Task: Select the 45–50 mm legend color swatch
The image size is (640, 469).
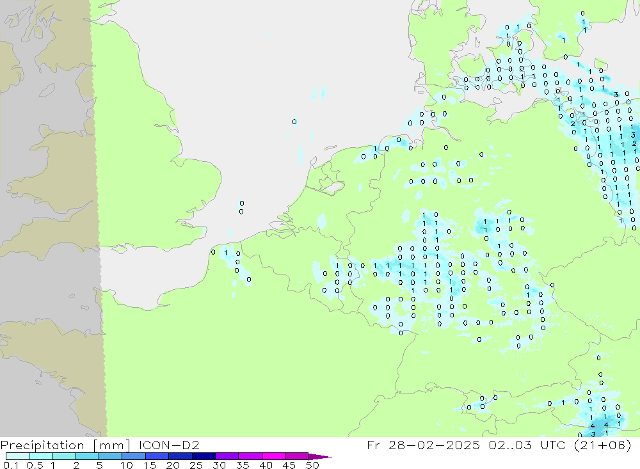Action: point(297,456)
